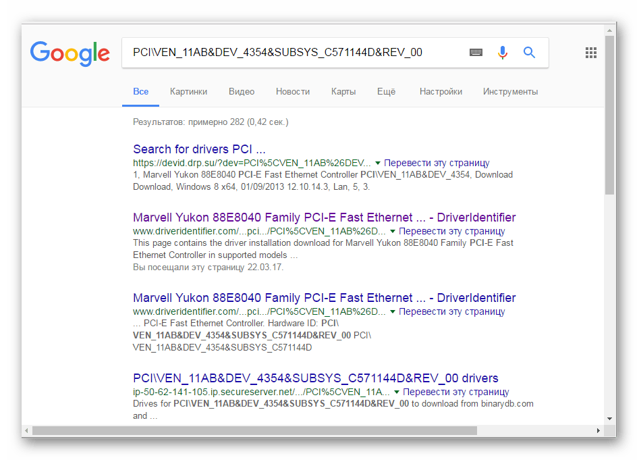Open Настройки in search bar

441,91
